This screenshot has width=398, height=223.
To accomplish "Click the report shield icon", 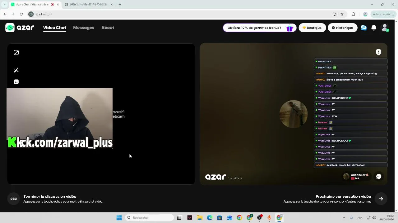I will click(x=378, y=52).
